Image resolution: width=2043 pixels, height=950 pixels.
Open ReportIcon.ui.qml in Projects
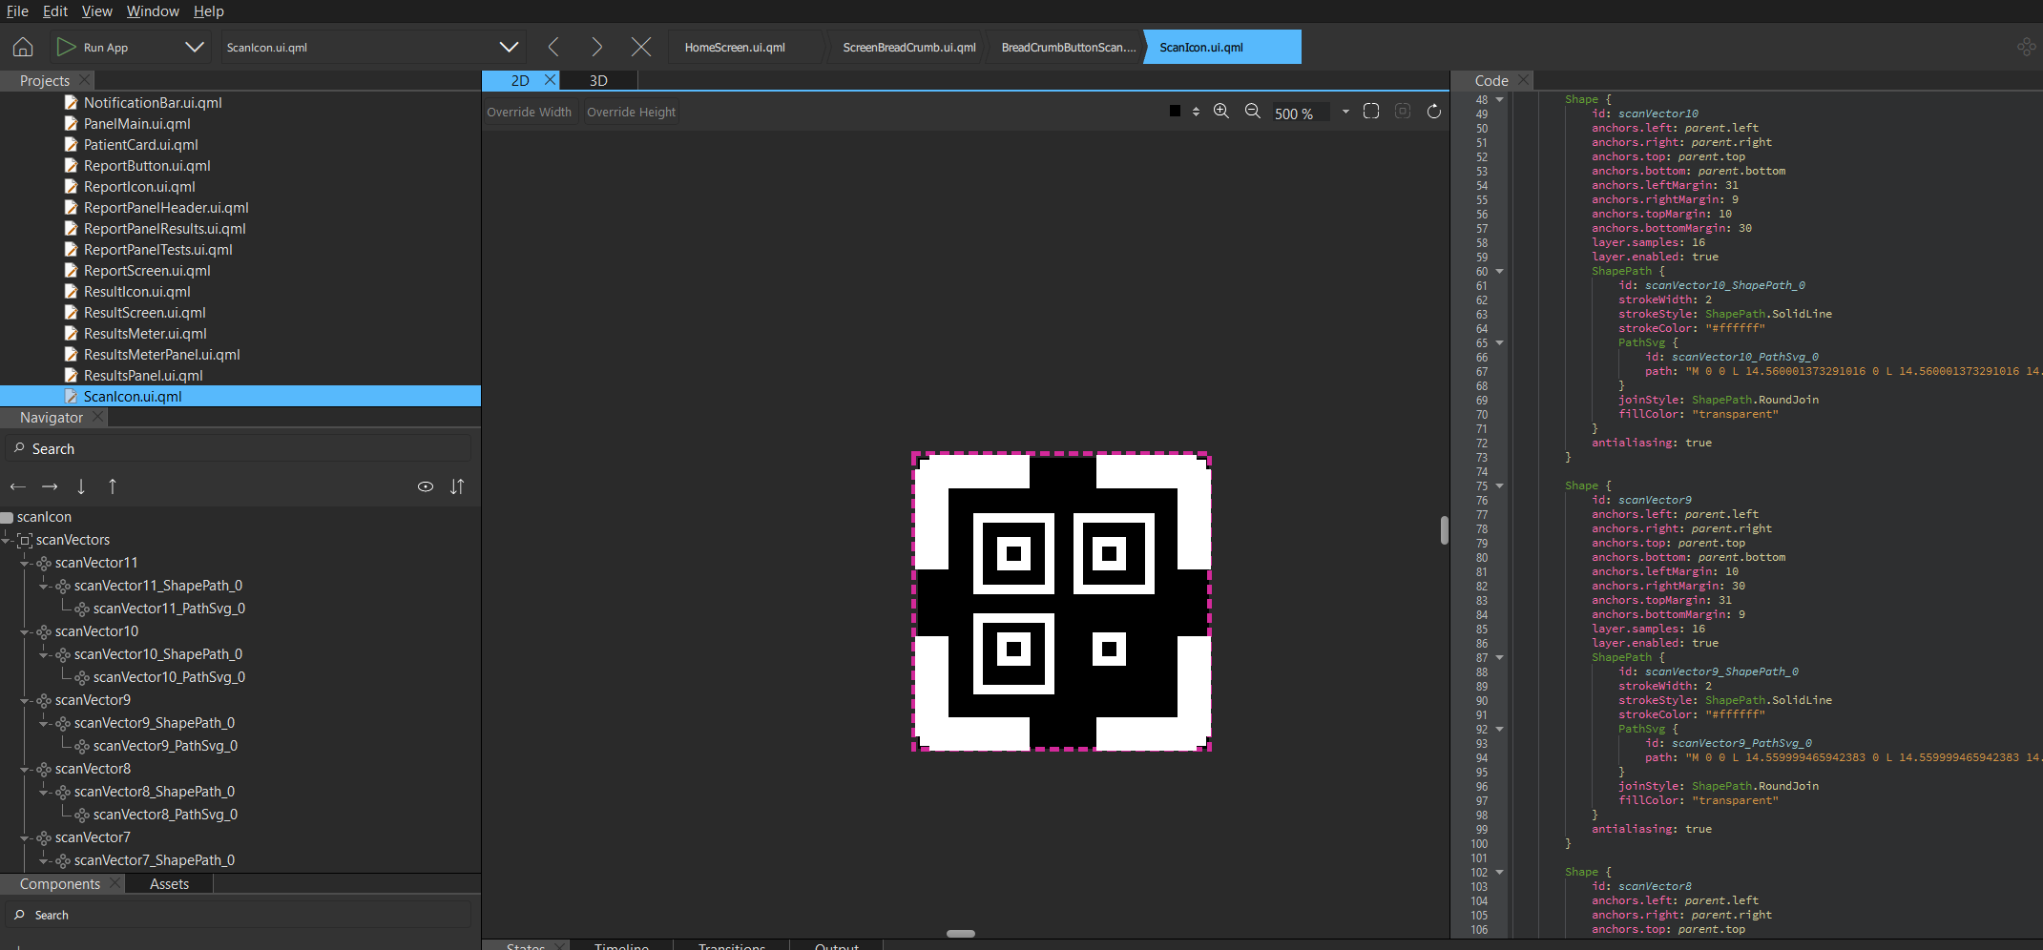click(139, 187)
